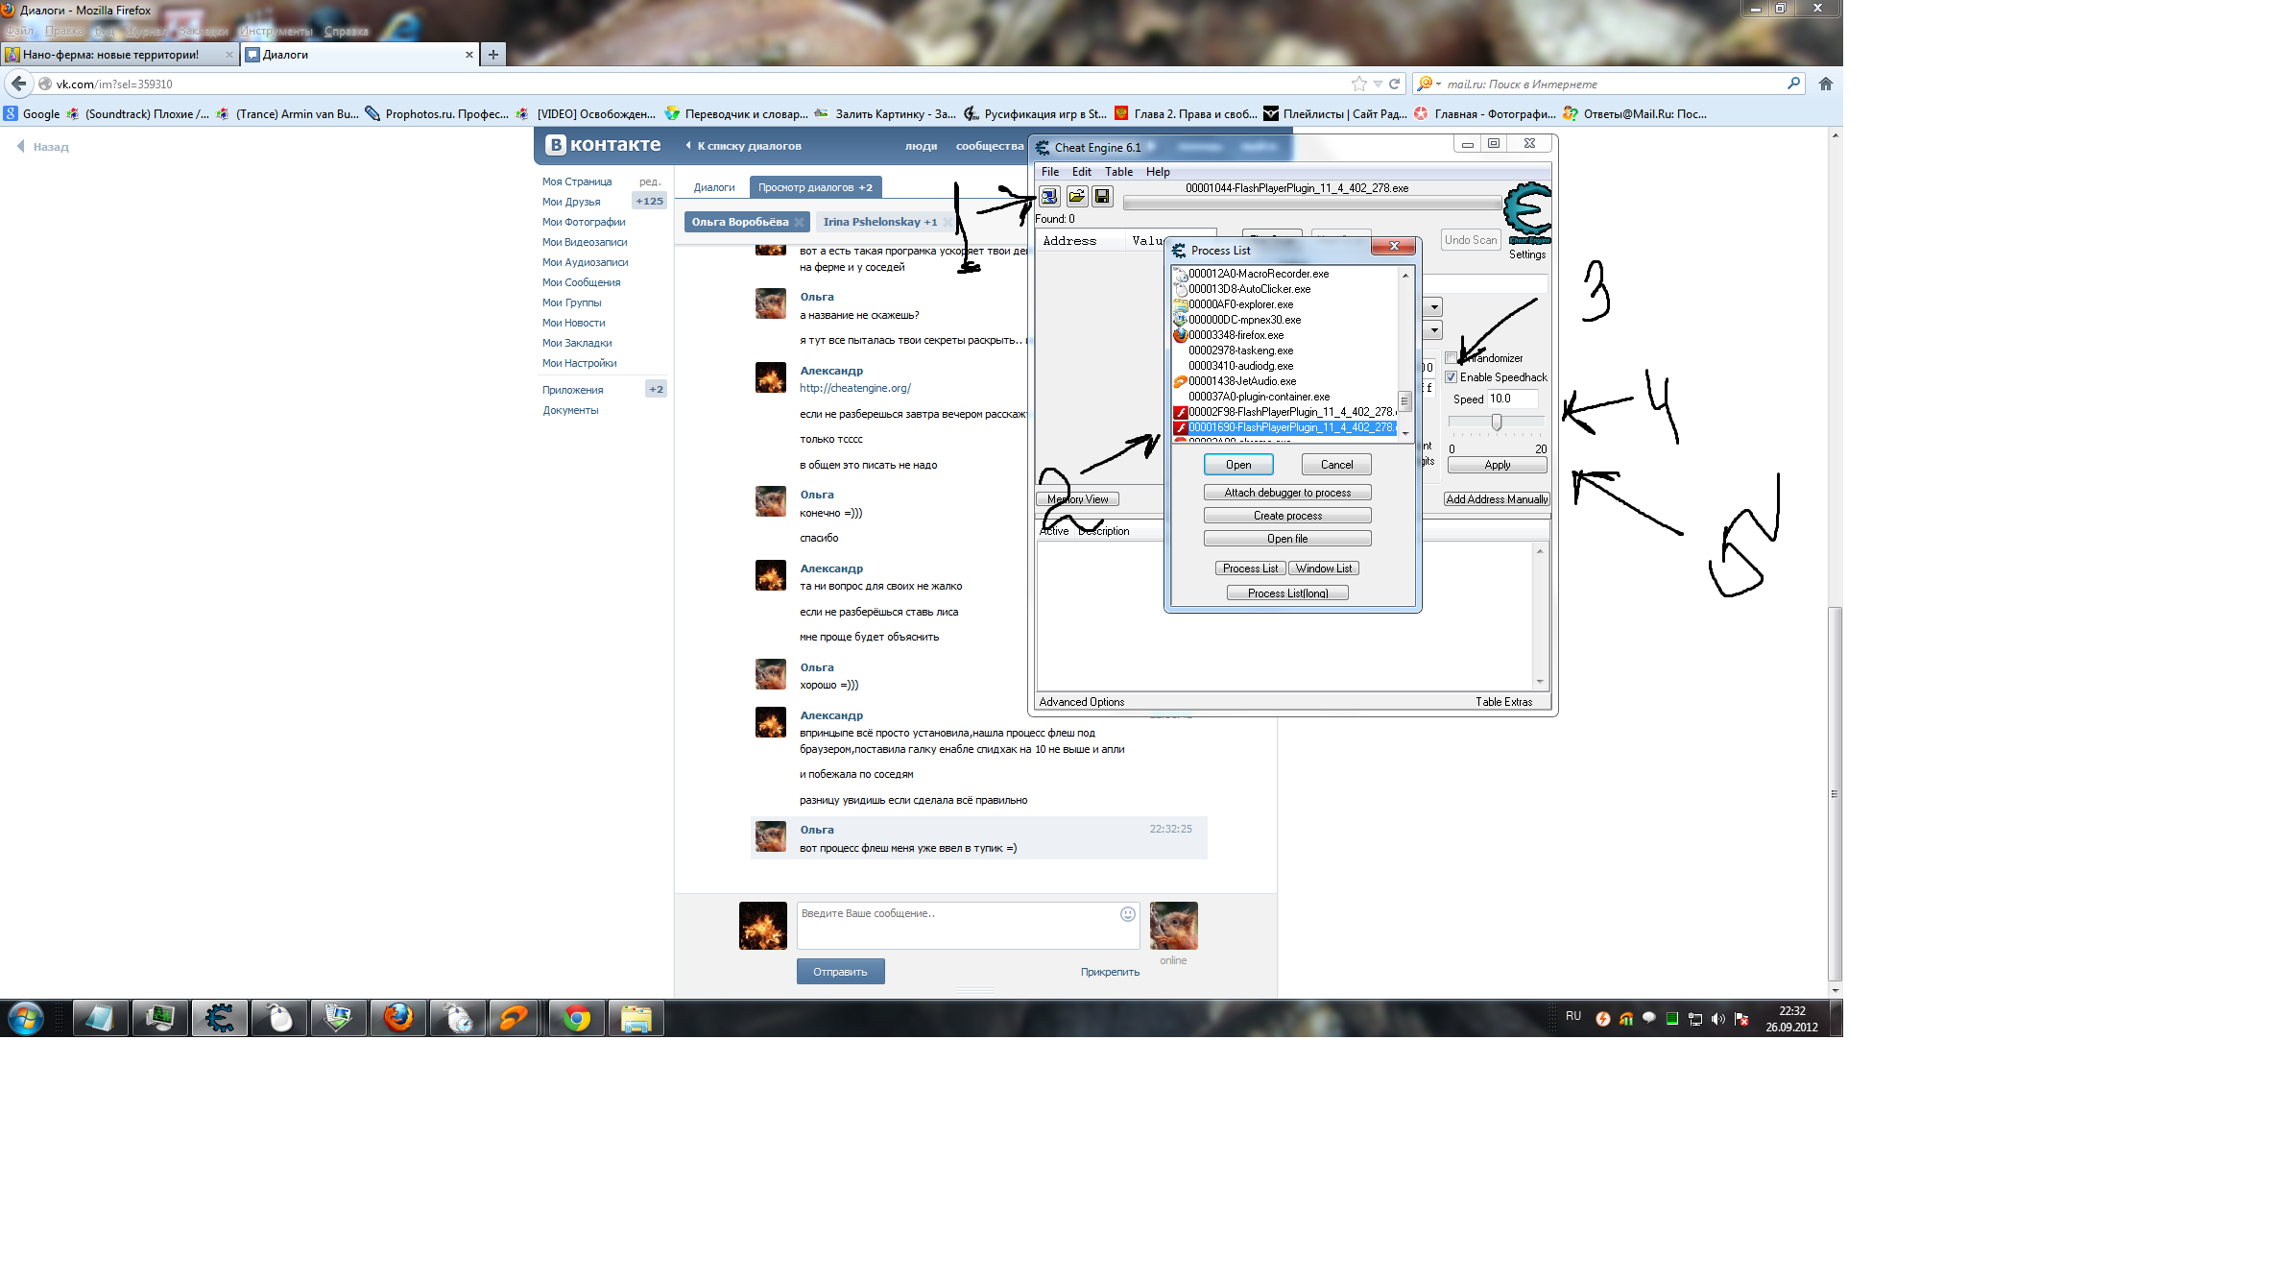The width and height of the screenshot is (2280, 1282).
Task: Click Add Address Manually button
Action: click(1497, 499)
